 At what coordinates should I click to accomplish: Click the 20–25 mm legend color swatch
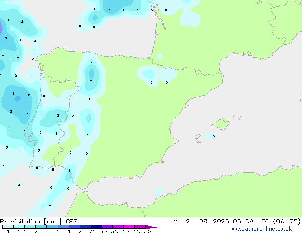coord(85,227)
